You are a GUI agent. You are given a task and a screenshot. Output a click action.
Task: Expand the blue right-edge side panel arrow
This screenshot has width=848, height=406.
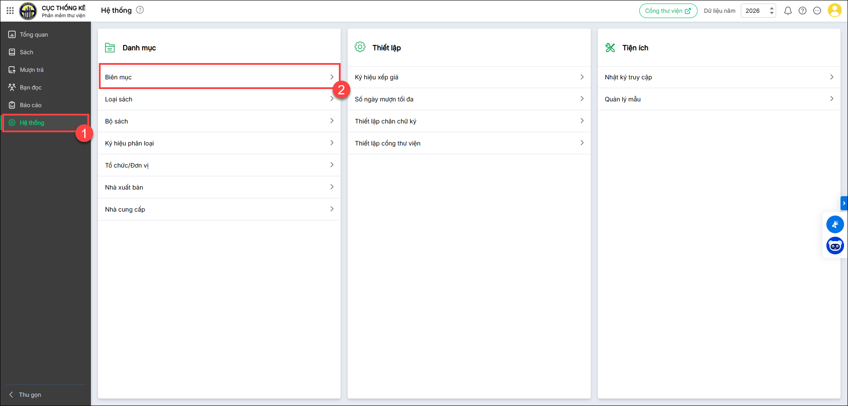pos(844,203)
